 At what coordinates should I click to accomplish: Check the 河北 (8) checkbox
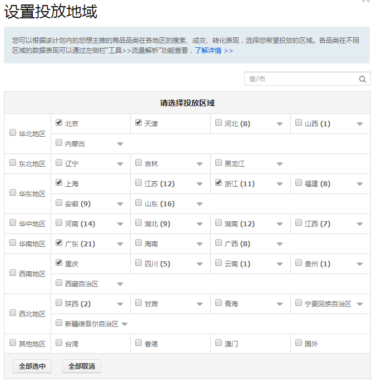click(x=219, y=123)
